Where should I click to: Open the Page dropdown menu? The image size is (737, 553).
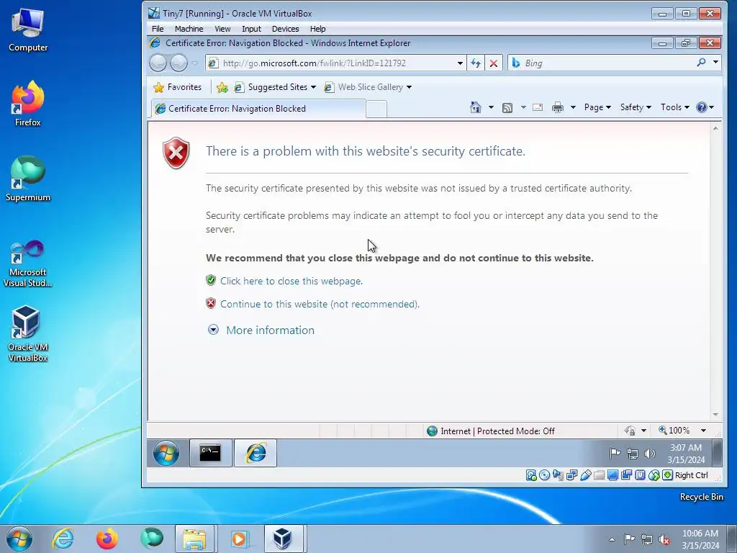click(597, 108)
